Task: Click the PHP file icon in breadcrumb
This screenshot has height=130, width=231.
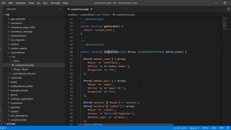Action: (114, 14)
